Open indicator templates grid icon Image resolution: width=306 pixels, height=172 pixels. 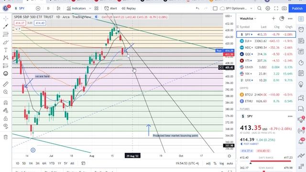tap(97, 9)
